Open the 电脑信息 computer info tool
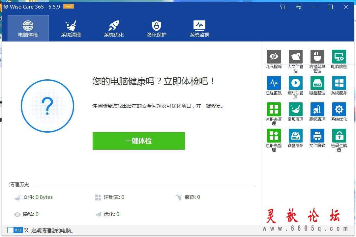Image resolution: width=356 pixels, height=237 pixels. pyautogui.click(x=339, y=57)
